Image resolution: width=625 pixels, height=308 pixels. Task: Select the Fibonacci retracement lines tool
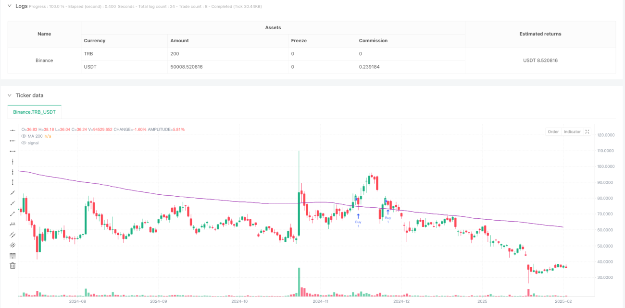pos(12,255)
